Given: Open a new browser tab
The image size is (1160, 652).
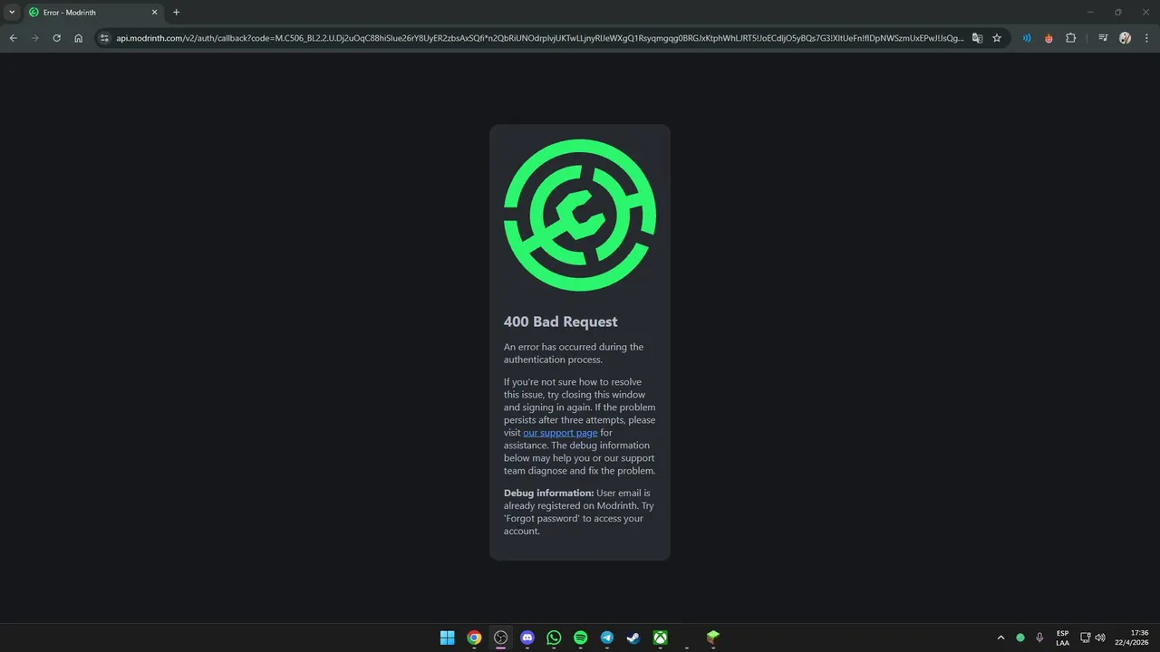Looking at the screenshot, I should pos(176,13).
